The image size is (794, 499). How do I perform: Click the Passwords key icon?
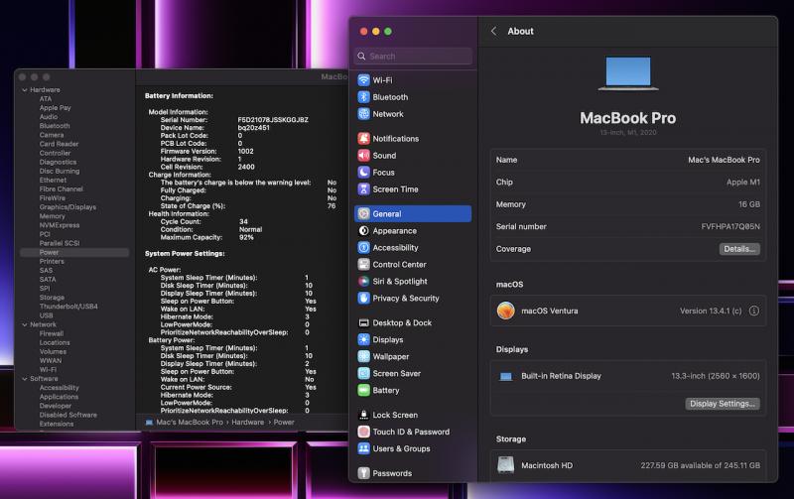coord(363,473)
